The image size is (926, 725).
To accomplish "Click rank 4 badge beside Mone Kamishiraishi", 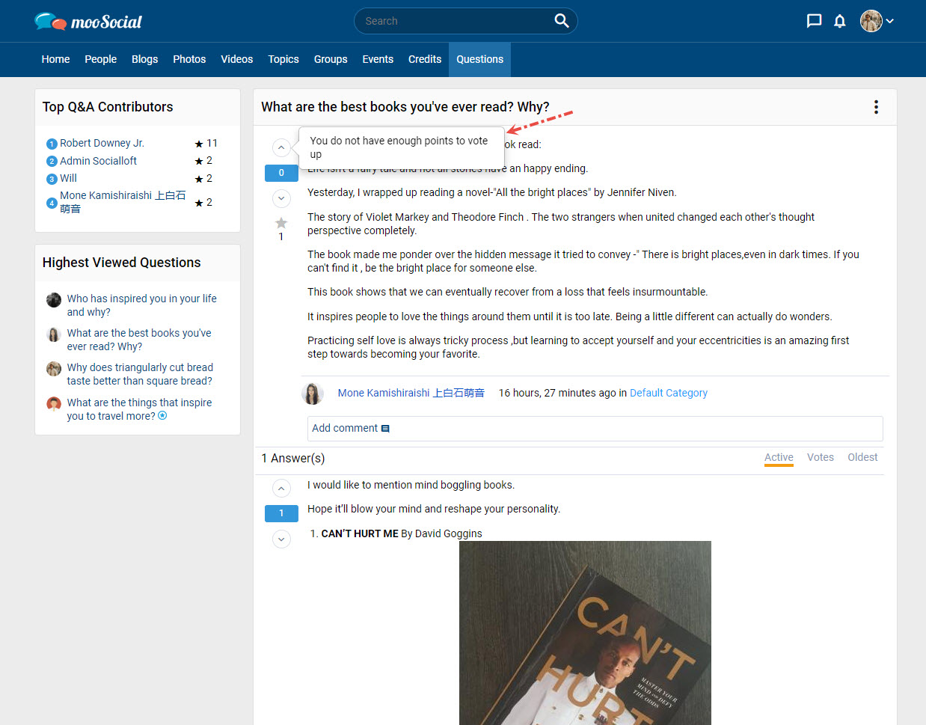I will pyautogui.click(x=52, y=203).
